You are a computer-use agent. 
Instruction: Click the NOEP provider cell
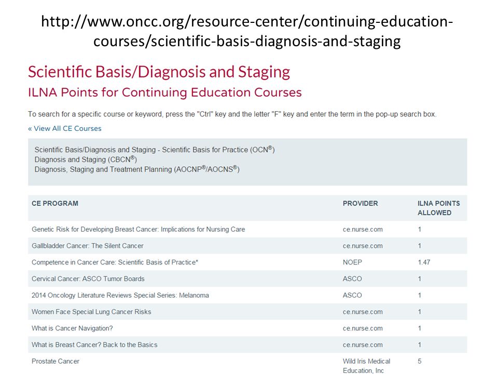point(352,262)
